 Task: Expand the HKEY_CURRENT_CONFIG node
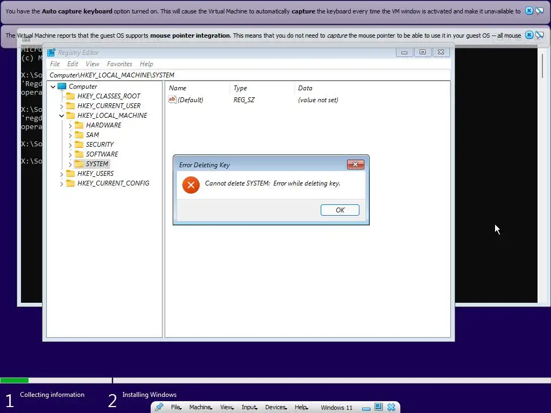pyautogui.click(x=61, y=184)
